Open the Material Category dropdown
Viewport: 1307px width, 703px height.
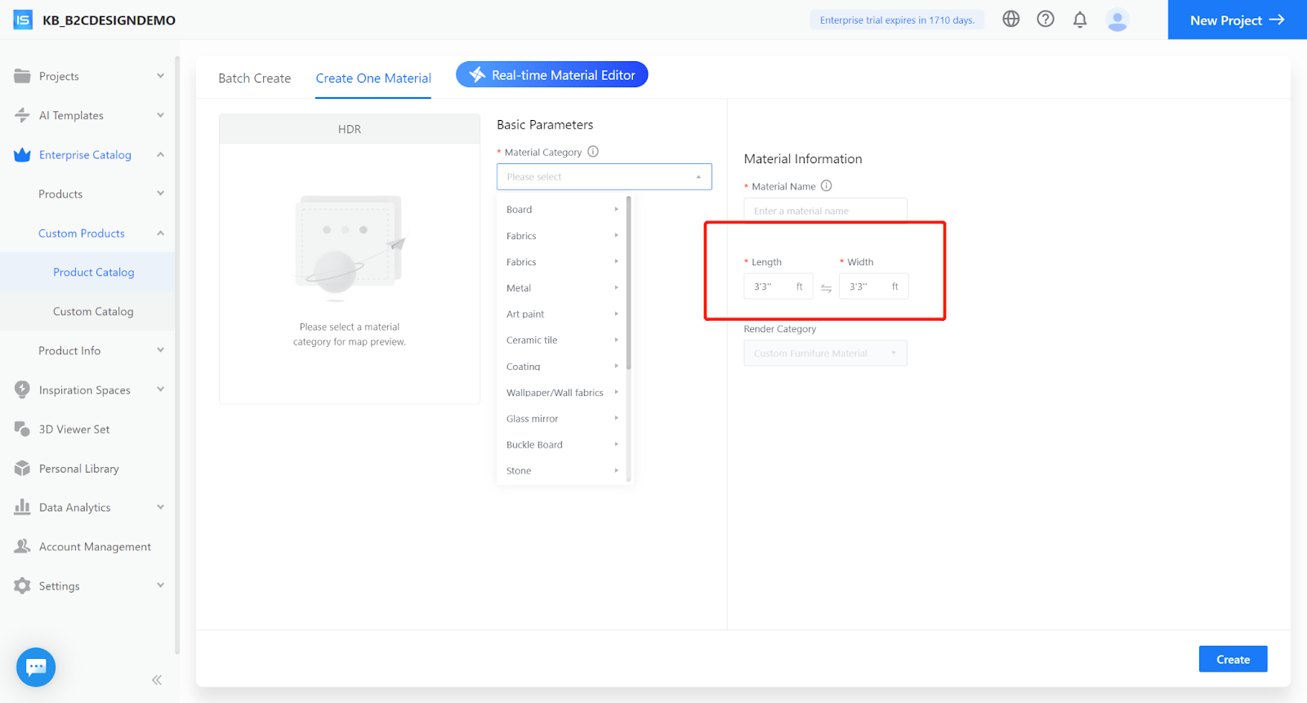click(x=604, y=177)
